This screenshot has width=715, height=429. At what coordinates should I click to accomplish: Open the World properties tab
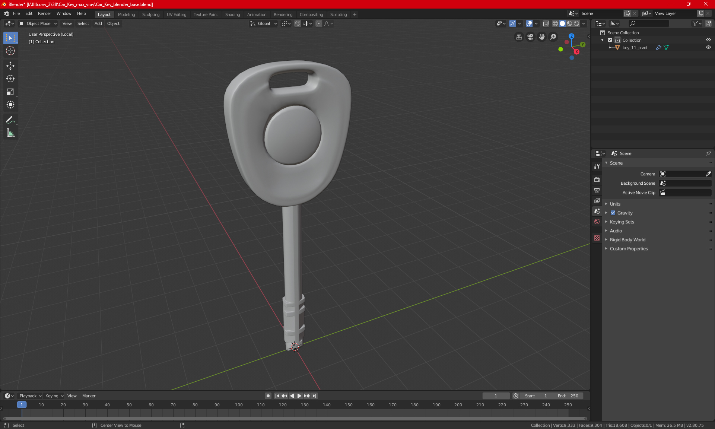pyautogui.click(x=597, y=222)
